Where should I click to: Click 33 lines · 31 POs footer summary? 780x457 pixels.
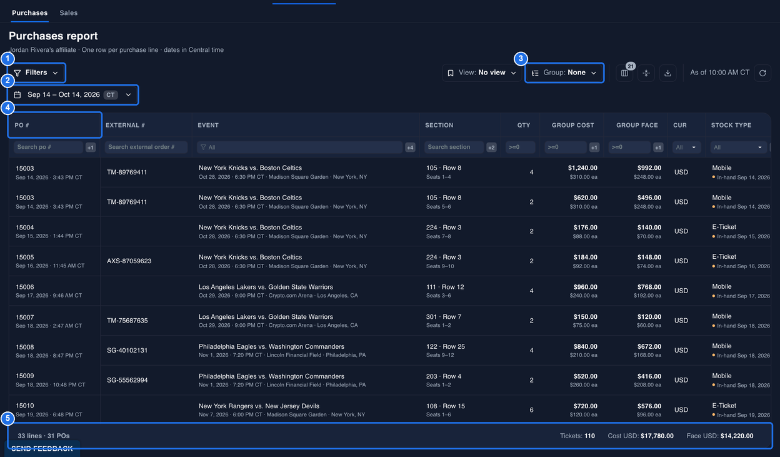[44, 436]
